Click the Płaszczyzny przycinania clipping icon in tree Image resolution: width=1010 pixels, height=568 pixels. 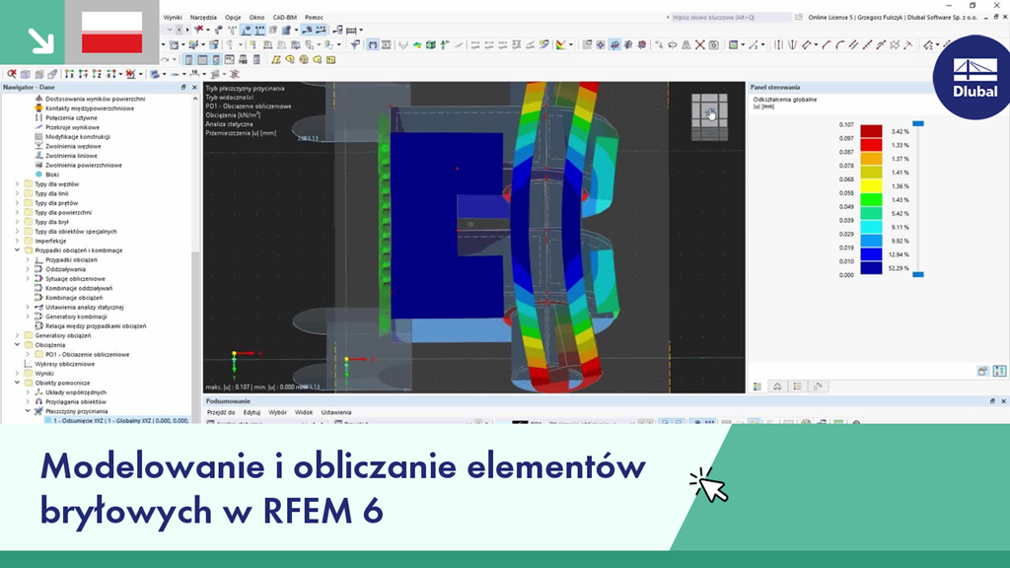click(x=38, y=411)
